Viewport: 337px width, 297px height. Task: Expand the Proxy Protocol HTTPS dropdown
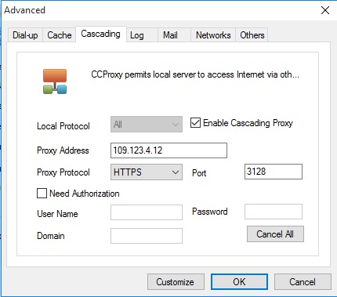click(147, 172)
